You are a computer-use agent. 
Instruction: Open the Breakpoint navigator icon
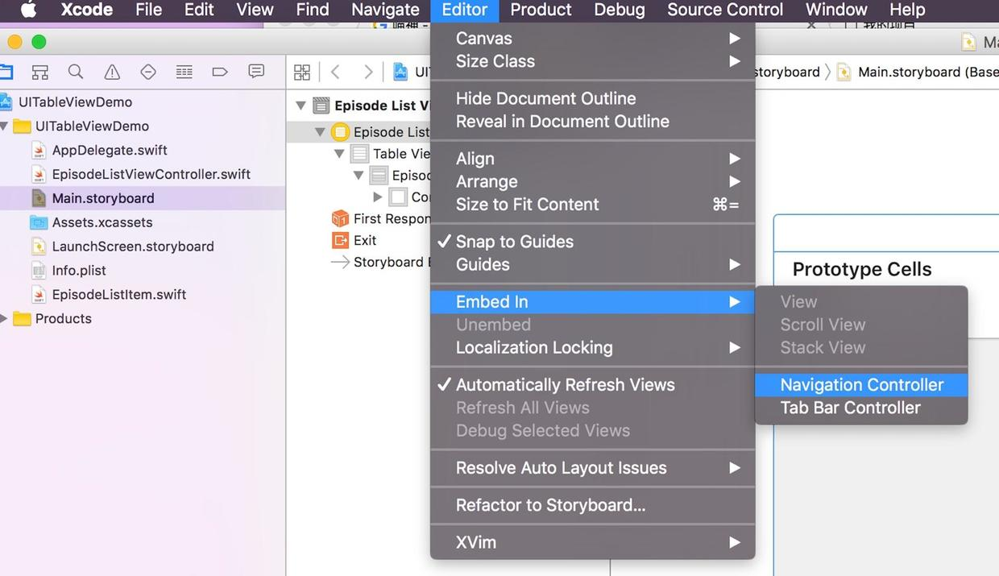220,72
